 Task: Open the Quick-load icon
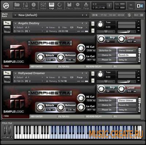(x=59, y=6)
